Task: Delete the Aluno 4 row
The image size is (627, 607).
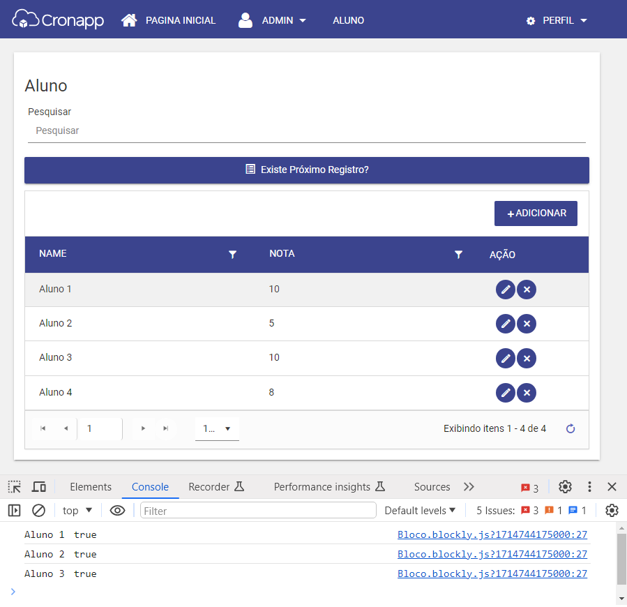Action: click(x=527, y=393)
